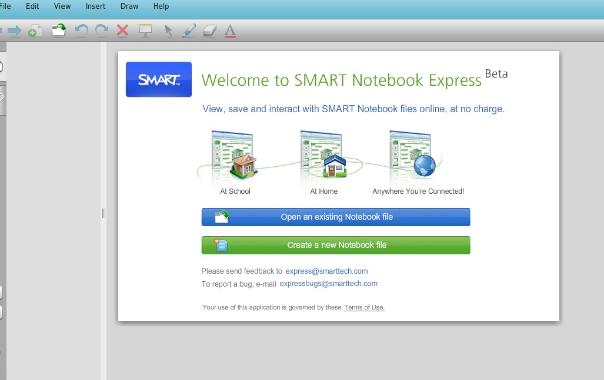Select the pointer arrow tool
The image size is (604, 380).
pos(168,31)
